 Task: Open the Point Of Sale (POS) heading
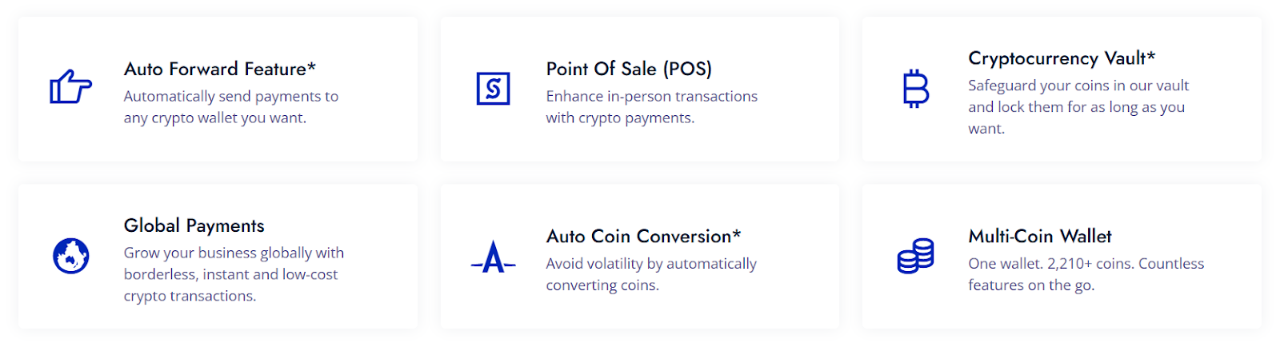(629, 69)
